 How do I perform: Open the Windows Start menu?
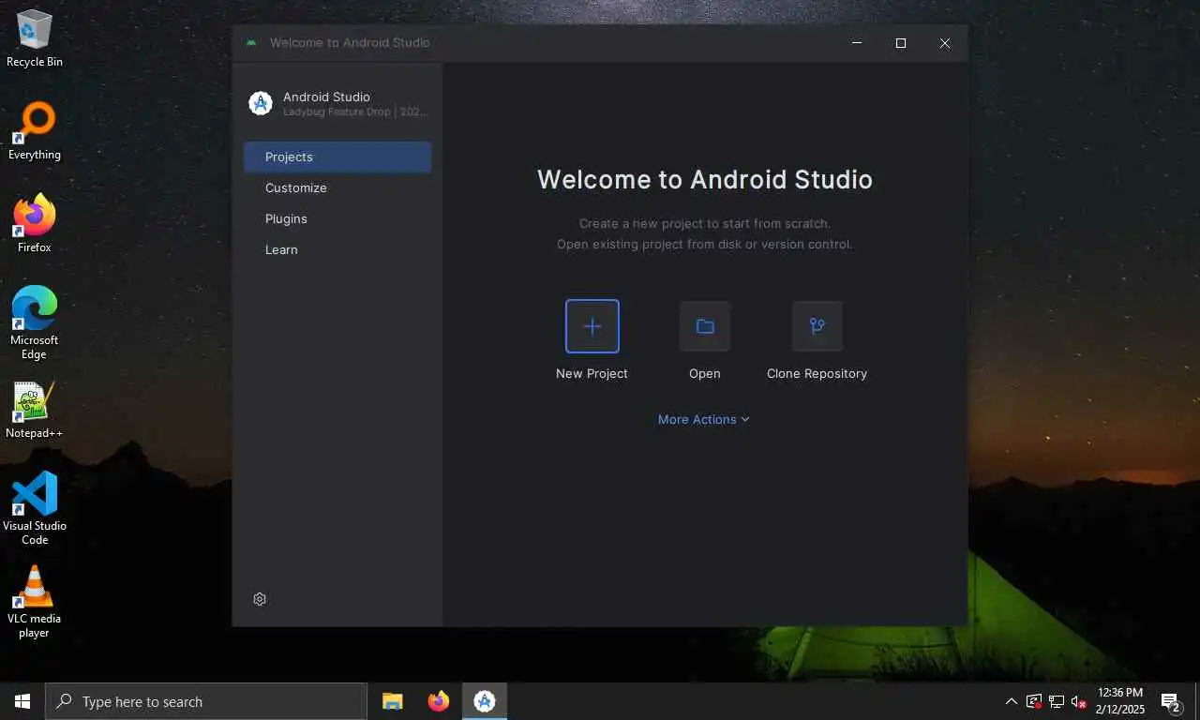point(22,701)
